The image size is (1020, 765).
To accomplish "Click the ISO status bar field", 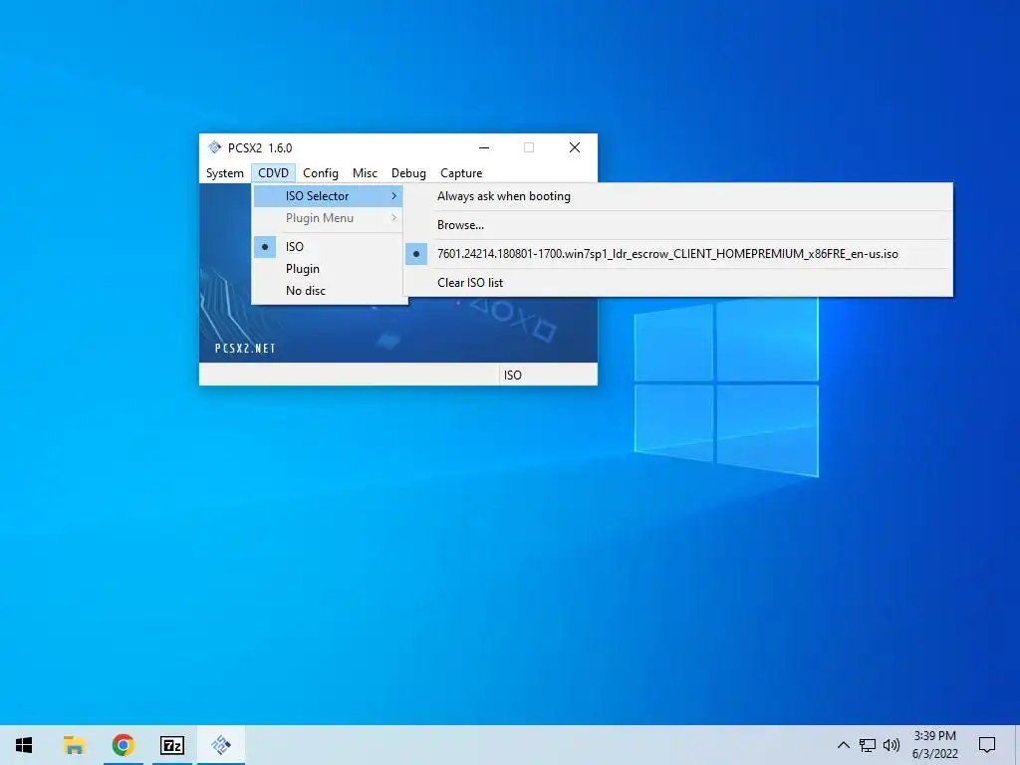I will pyautogui.click(x=548, y=375).
